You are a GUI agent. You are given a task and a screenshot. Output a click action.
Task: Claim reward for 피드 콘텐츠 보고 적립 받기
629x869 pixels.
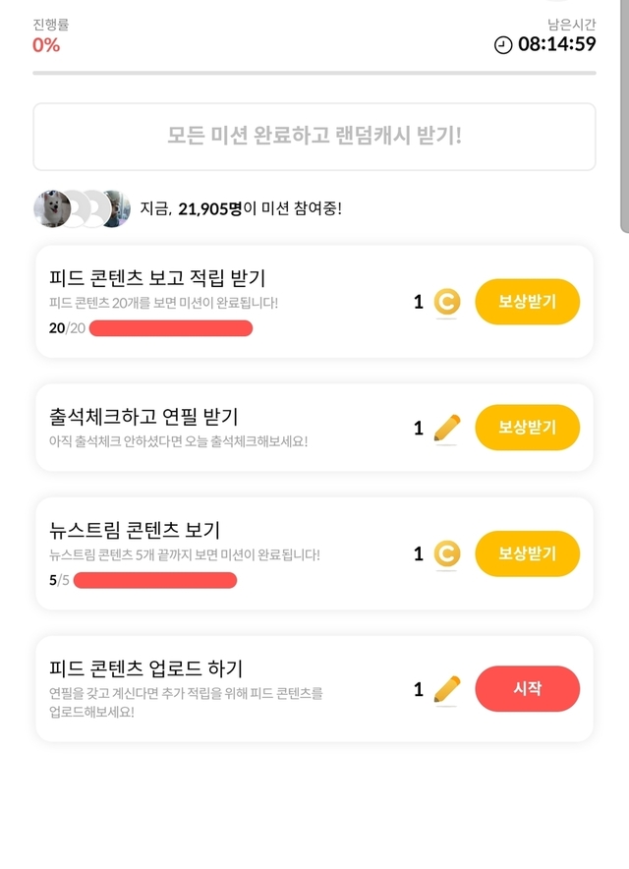(x=527, y=302)
